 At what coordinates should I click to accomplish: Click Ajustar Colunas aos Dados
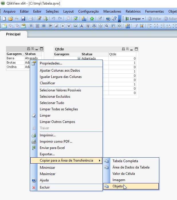(x=66, y=70)
